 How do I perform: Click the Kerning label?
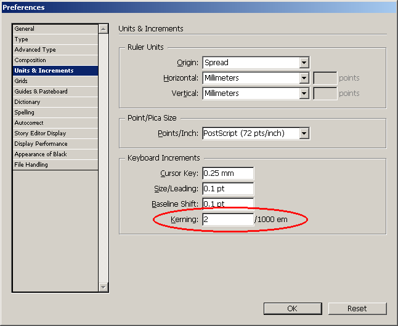184,219
